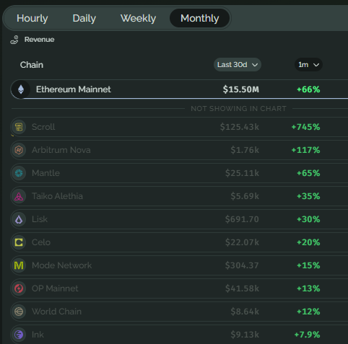Click the NOT SHOWING IN CHART label
The width and height of the screenshot is (348, 344).
coord(238,109)
